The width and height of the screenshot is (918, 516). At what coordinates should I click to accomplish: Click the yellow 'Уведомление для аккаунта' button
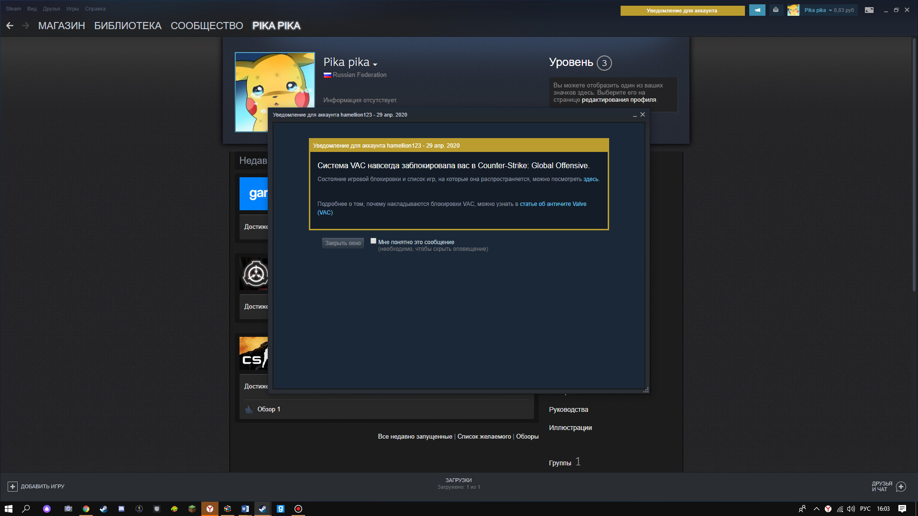tap(682, 11)
